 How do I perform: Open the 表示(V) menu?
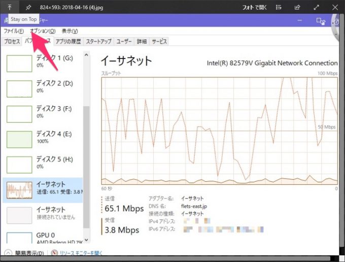point(70,31)
